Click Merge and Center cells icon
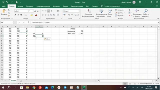Screen dimensions: 160x90 (58, 15)
